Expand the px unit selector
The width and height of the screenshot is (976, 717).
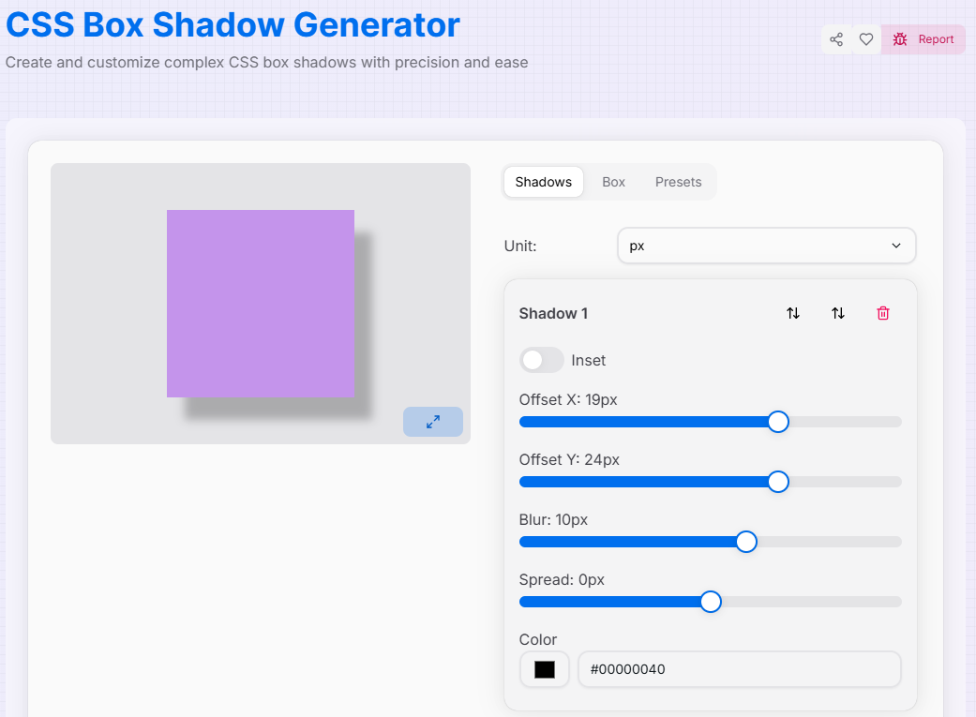[x=766, y=246]
